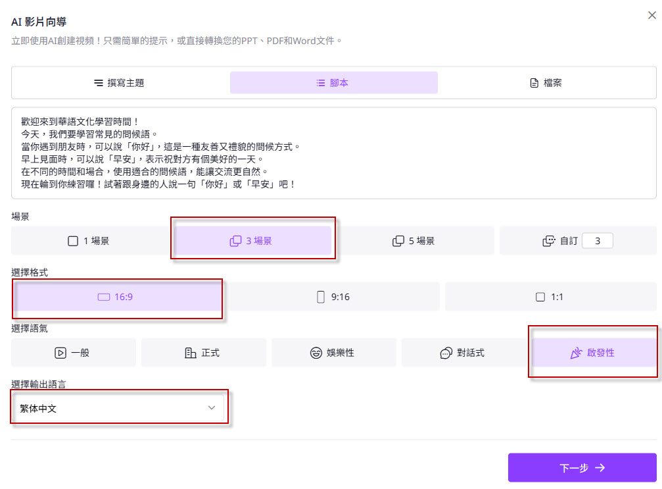The height and width of the screenshot is (489, 662).
Task: Click the 自訂 scene icon
Action: 549,241
